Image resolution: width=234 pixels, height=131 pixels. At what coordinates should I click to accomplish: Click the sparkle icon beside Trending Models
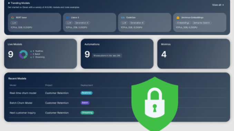[9, 3]
